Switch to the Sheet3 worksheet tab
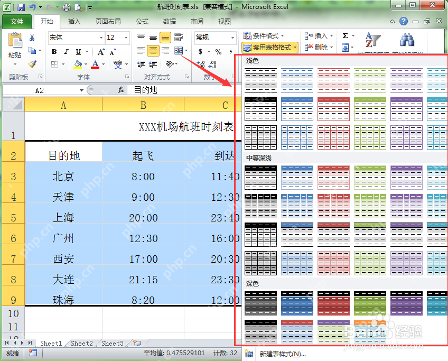This screenshot has width=448, height=361. (x=113, y=343)
